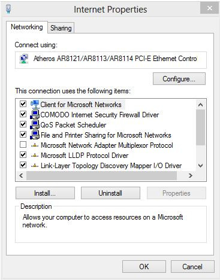
Task: Click the COMODO Firewall Driver icon
Action: (35, 115)
